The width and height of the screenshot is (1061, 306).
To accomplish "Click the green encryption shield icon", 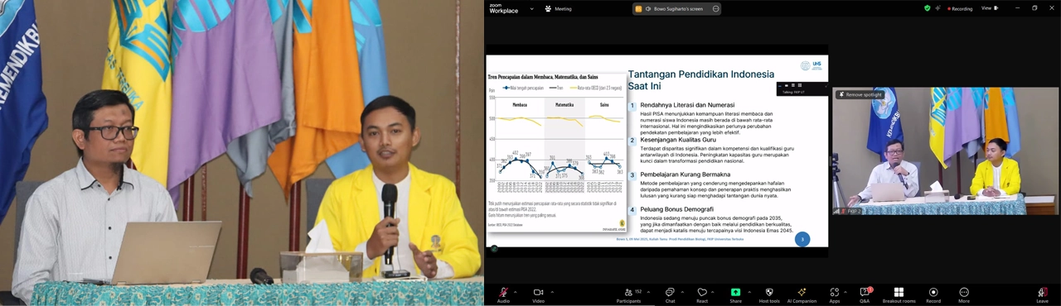I will [x=928, y=8].
